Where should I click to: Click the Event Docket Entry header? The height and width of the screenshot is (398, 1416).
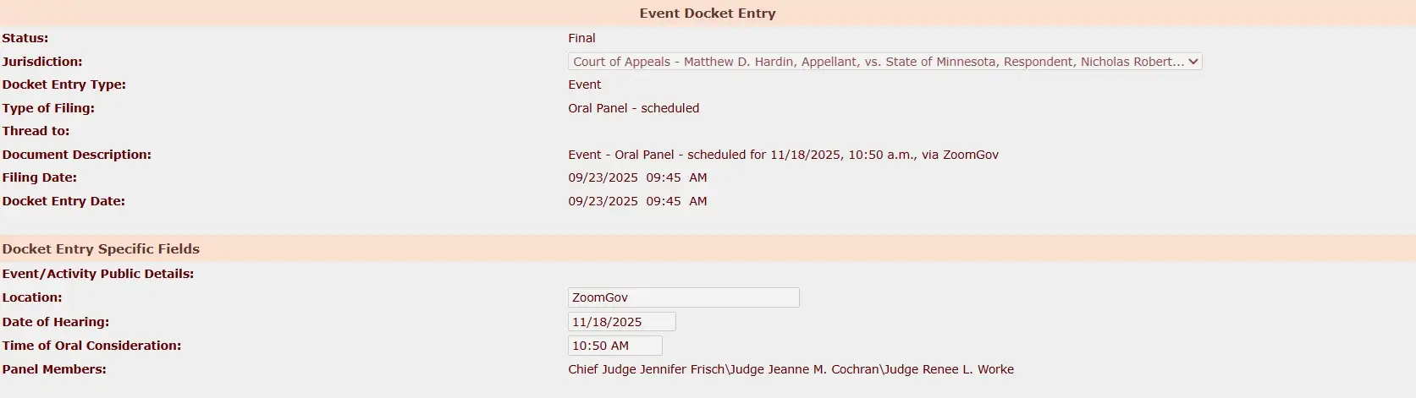(x=708, y=14)
